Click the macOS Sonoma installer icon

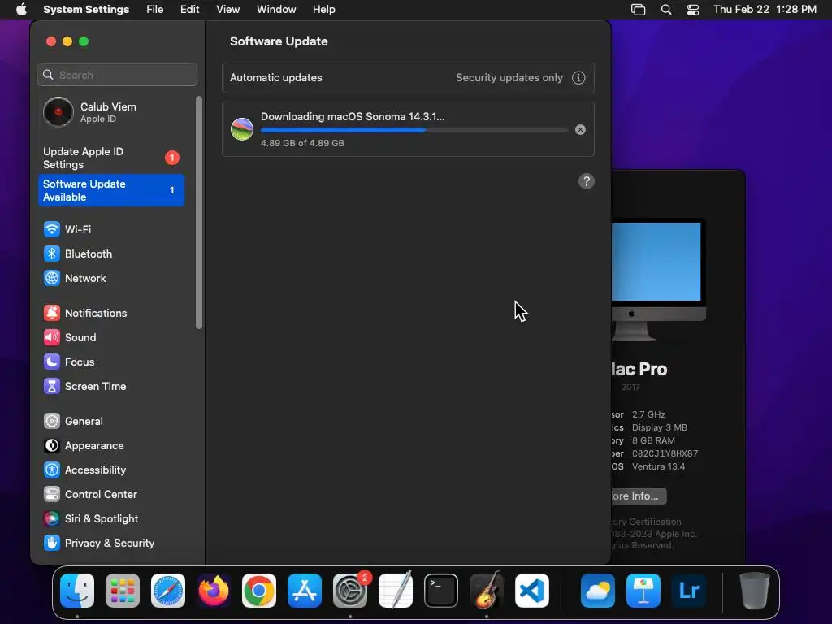(x=242, y=129)
